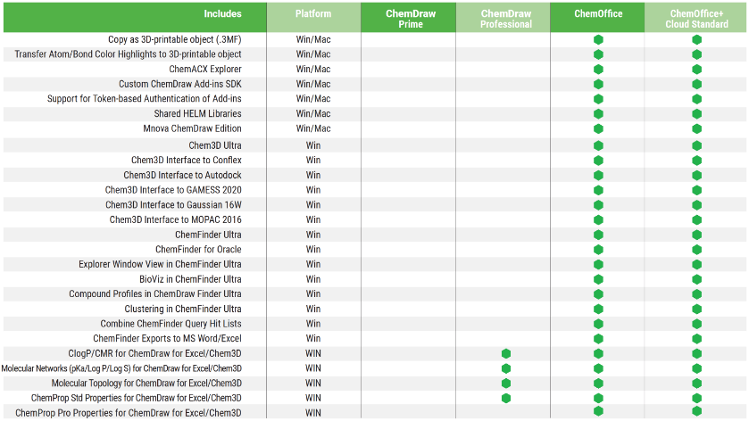This screenshot has width=749, height=421.
Task: Select 'Support for Token-based Authentication of Add-ins' label
Action: click(x=145, y=99)
